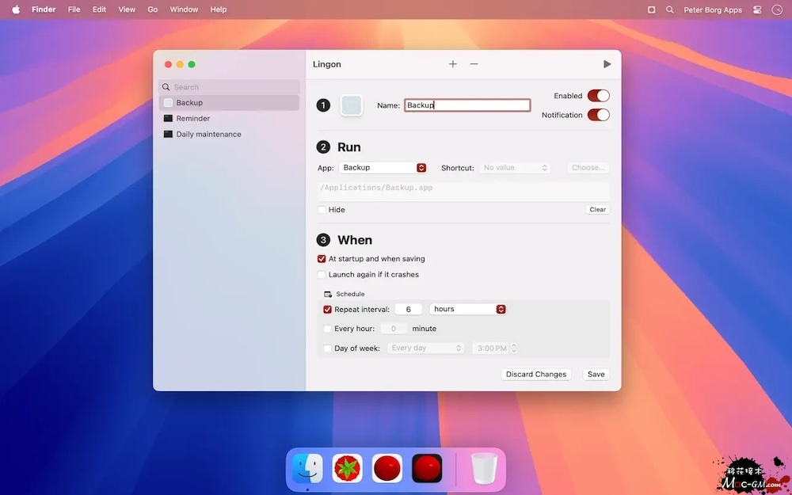Open Control Center from menu bar
Viewport: 792px width, 495px height.
(x=757, y=10)
